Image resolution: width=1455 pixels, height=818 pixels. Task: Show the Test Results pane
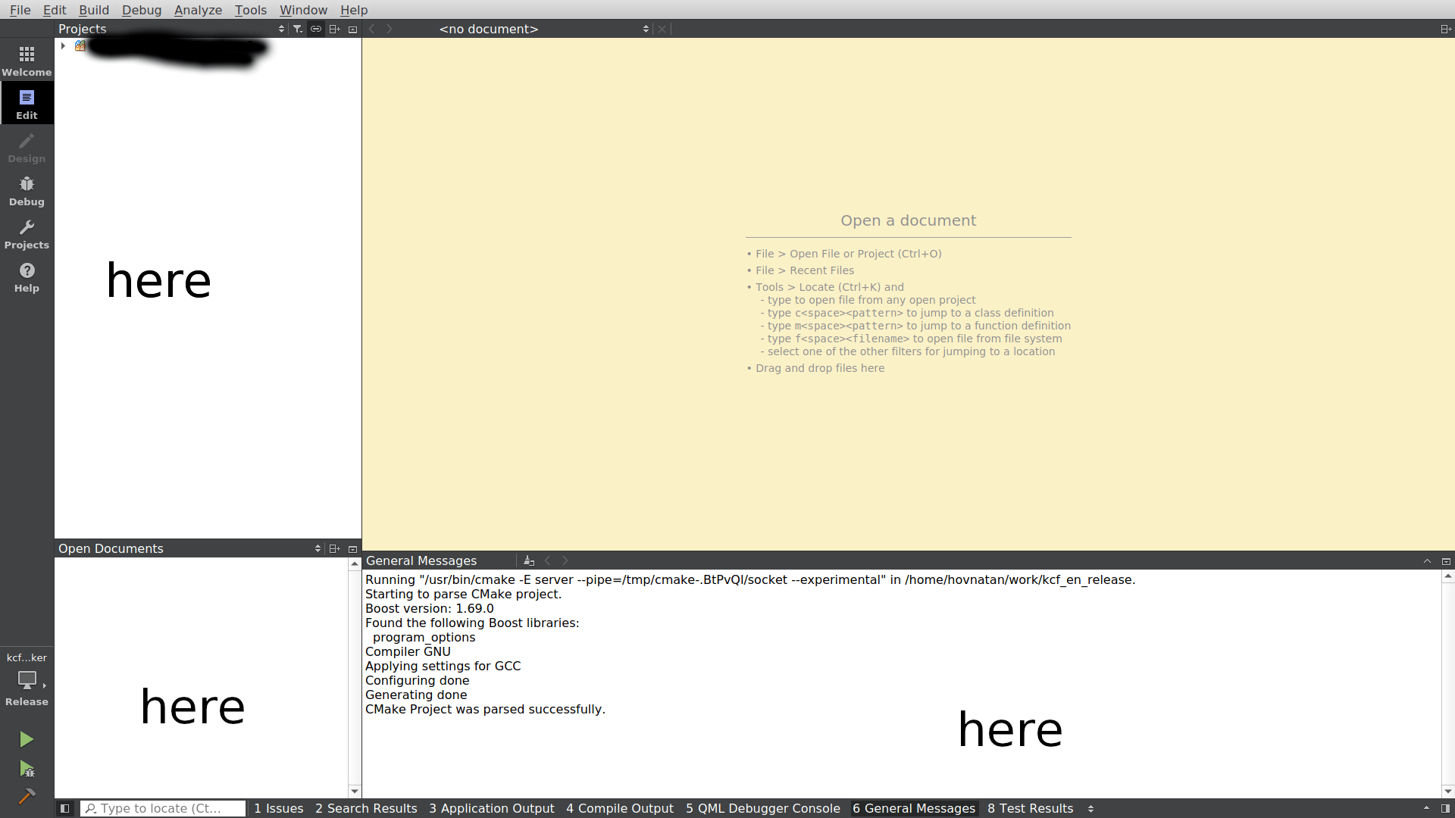[1030, 808]
